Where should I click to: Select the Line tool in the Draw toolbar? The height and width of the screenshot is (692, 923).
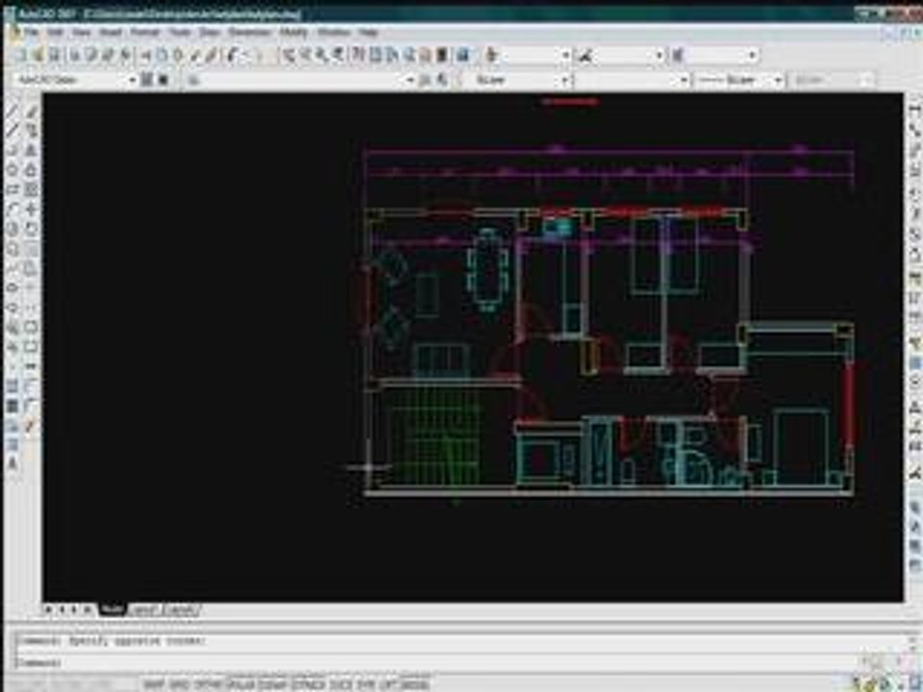[x=12, y=111]
